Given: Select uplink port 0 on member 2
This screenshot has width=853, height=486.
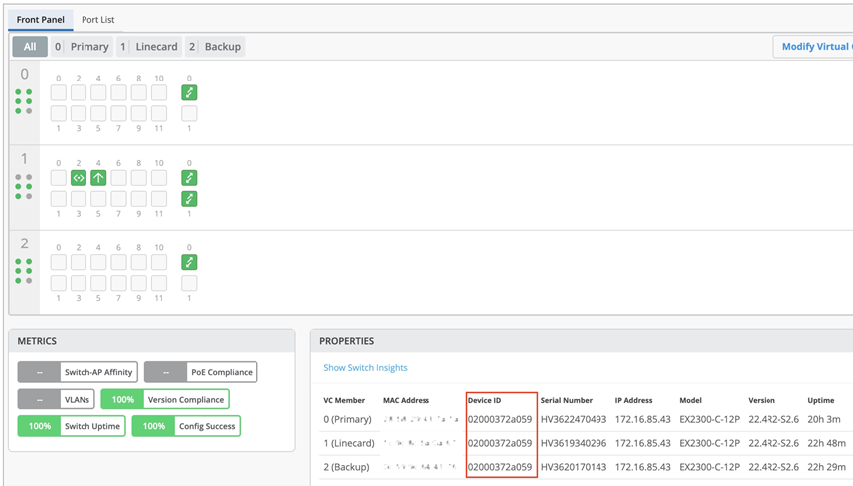Looking at the screenshot, I should tap(189, 262).
